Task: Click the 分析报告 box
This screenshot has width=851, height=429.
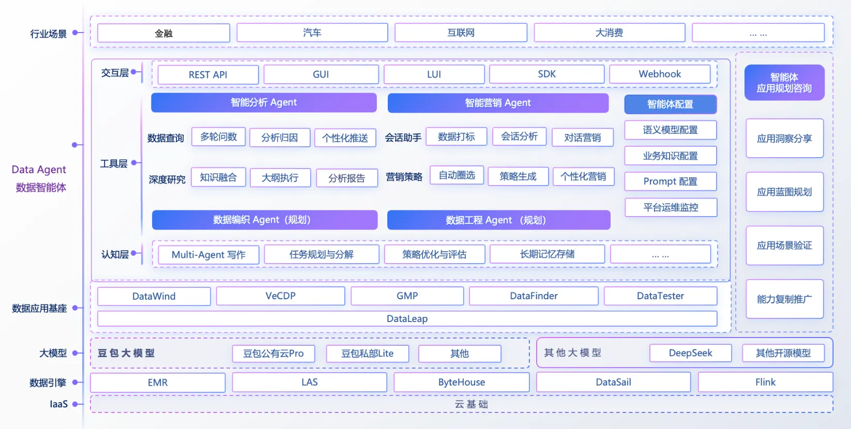Action: 347,178
